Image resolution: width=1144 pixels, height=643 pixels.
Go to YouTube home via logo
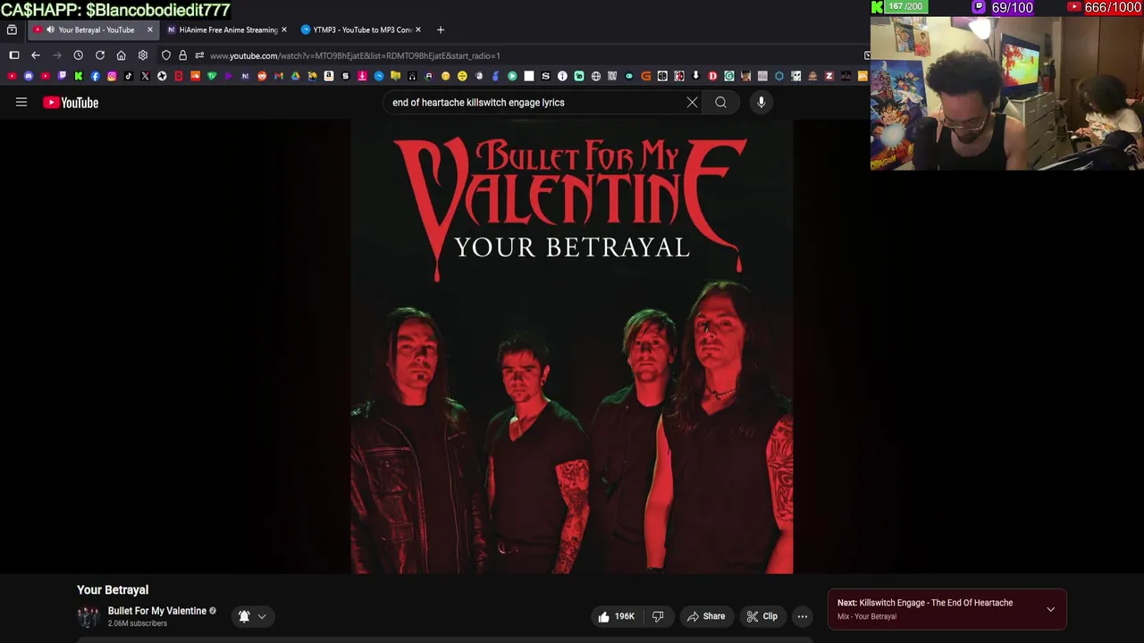(71, 103)
